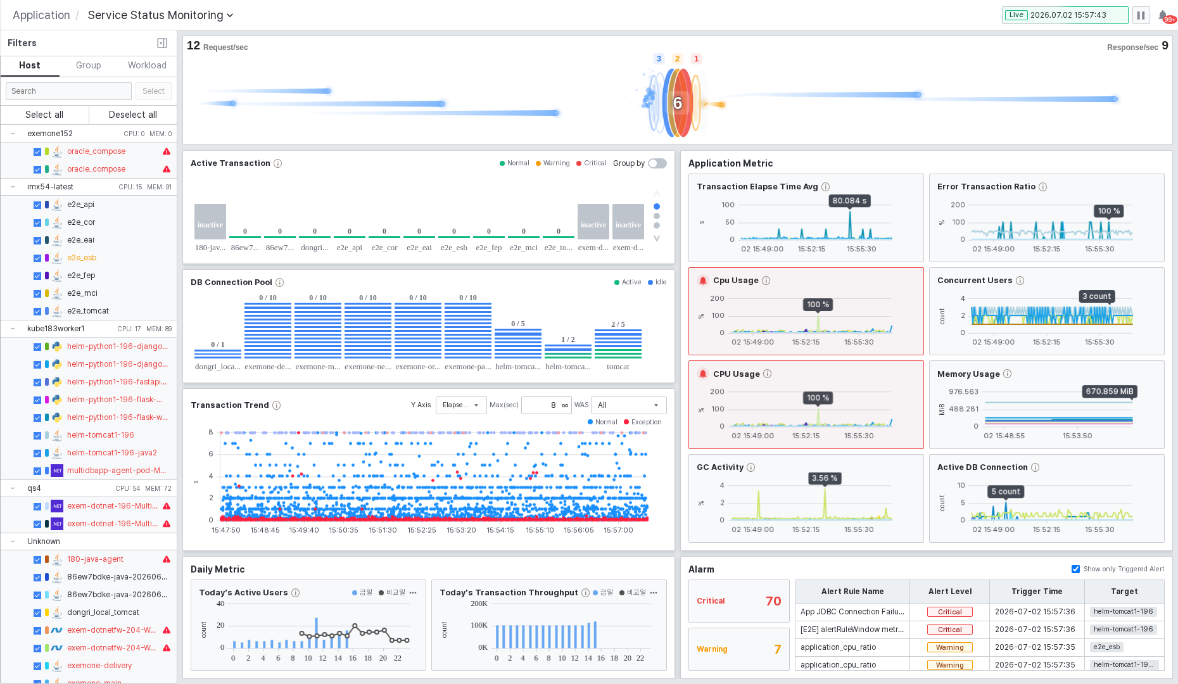Toggle the Group by switch
1178x684 pixels.
click(657, 163)
